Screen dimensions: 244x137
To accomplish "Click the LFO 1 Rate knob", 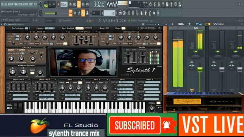I will [62, 88].
